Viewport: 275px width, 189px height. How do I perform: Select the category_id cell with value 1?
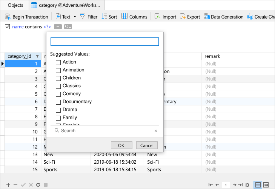tap(23, 64)
